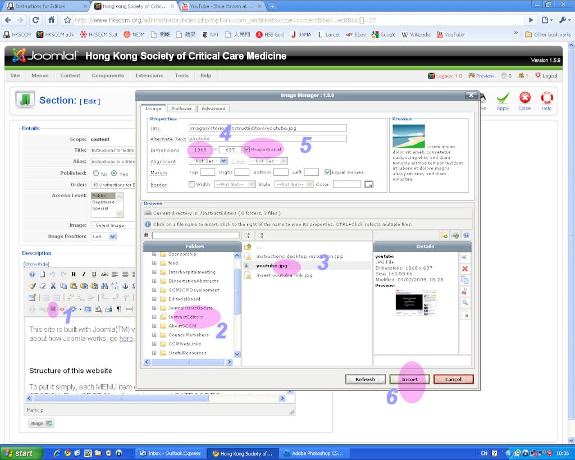Click the anchor icon in editor toolbar
This screenshot has height=460, width=575.
pyautogui.click(x=125, y=286)
